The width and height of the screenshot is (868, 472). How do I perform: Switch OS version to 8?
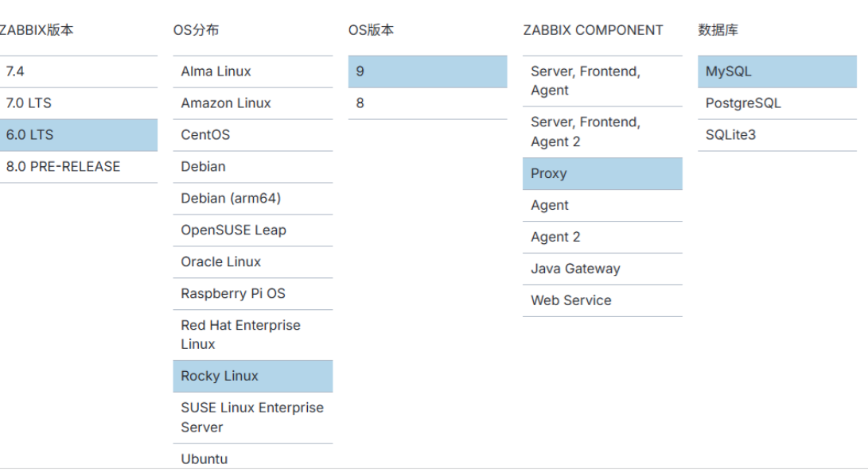[427, 103]
